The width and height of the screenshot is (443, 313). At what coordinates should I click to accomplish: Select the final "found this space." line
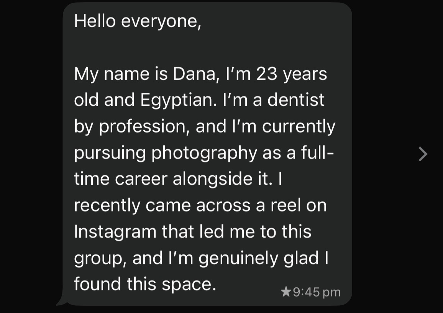tap(145, 284)
